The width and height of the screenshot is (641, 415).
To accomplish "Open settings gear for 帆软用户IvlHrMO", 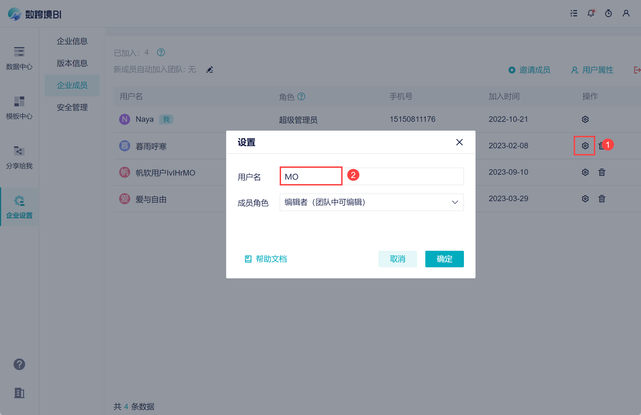I will (585, 172).
